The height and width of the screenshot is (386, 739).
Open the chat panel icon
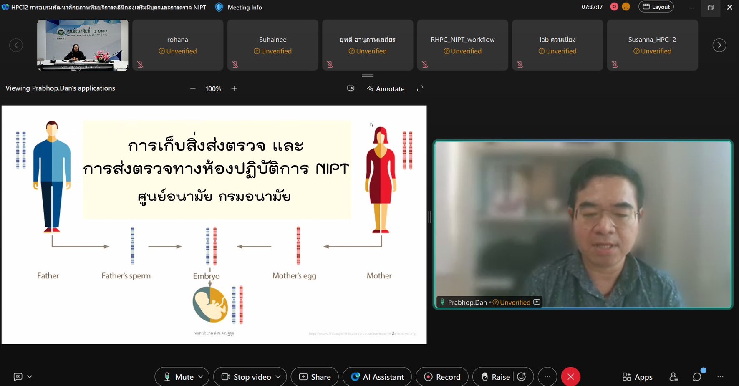coord(697,377)
